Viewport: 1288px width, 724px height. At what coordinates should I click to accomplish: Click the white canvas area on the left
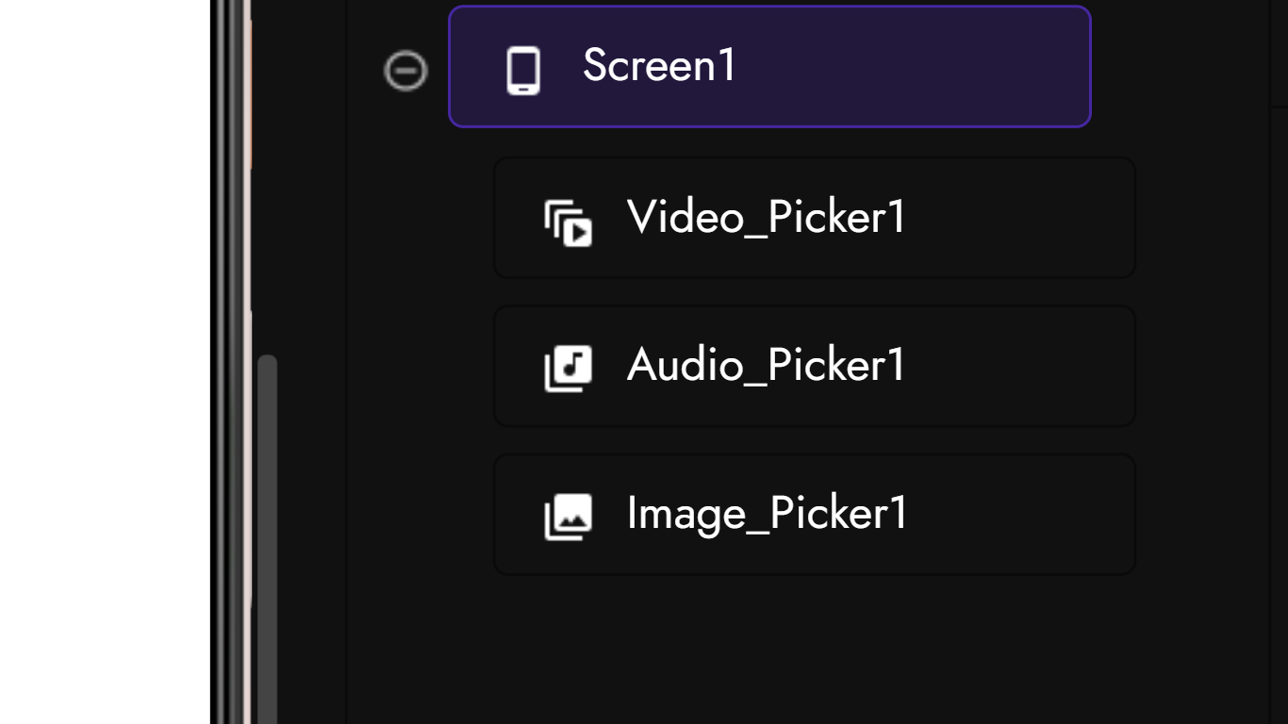(104, 362)
